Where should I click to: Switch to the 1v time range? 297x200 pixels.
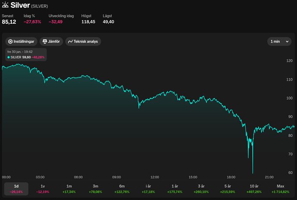pos(43,189)
